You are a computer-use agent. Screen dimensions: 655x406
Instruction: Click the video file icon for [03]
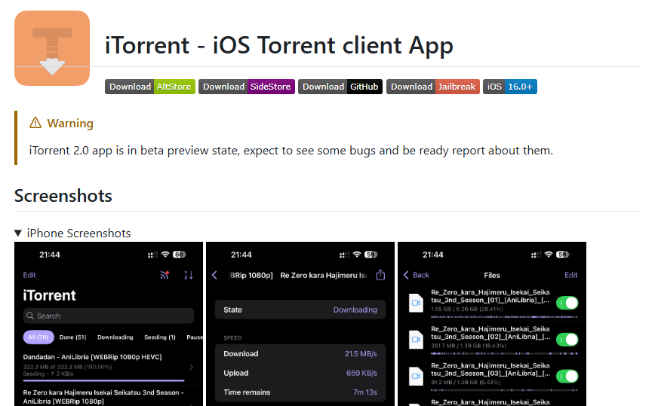coord(416,377)
